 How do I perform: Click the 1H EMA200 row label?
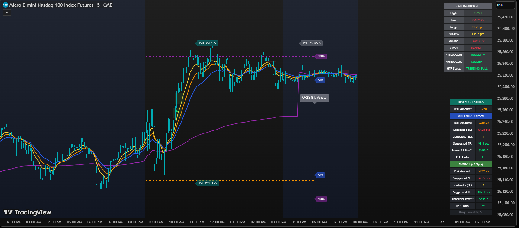click(454, 55)
